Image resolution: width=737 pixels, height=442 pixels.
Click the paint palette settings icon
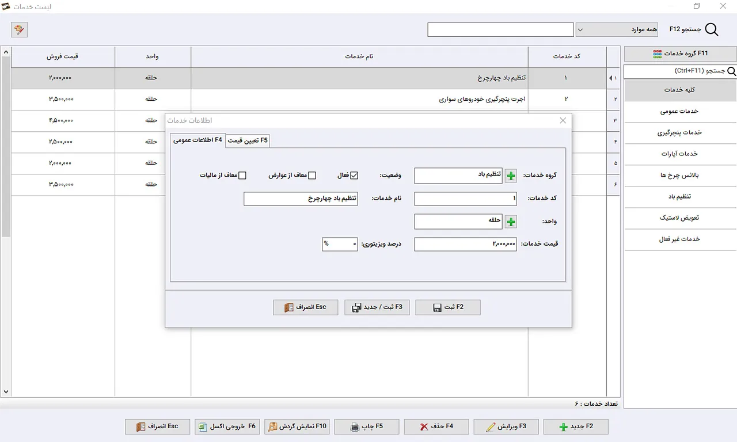[x=19, y=29]
